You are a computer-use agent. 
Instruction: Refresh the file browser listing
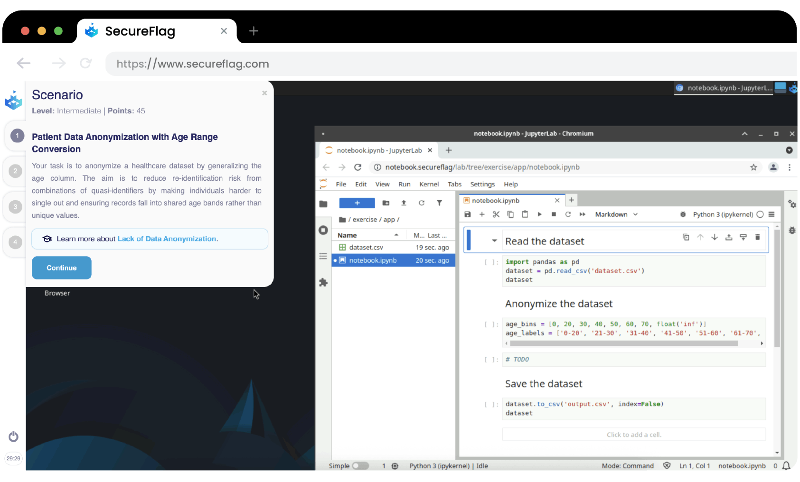pos(422,203)
